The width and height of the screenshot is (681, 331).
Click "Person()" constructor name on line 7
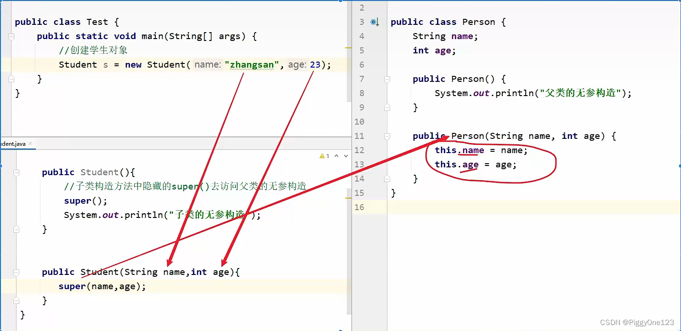click(x=473, y=79)
